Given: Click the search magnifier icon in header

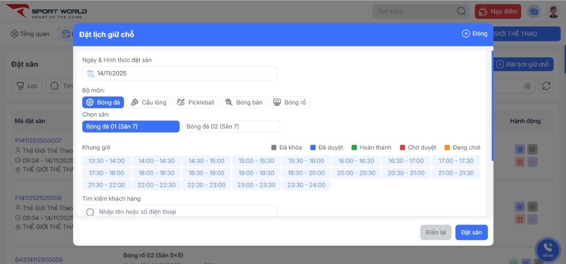Looking at the screenshot, I should point(461,12).
